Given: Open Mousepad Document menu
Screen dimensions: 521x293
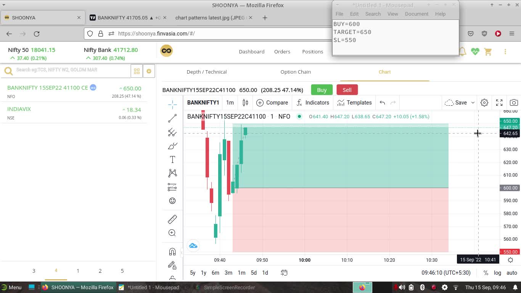Looking at the screenshot, I should 416,14.
